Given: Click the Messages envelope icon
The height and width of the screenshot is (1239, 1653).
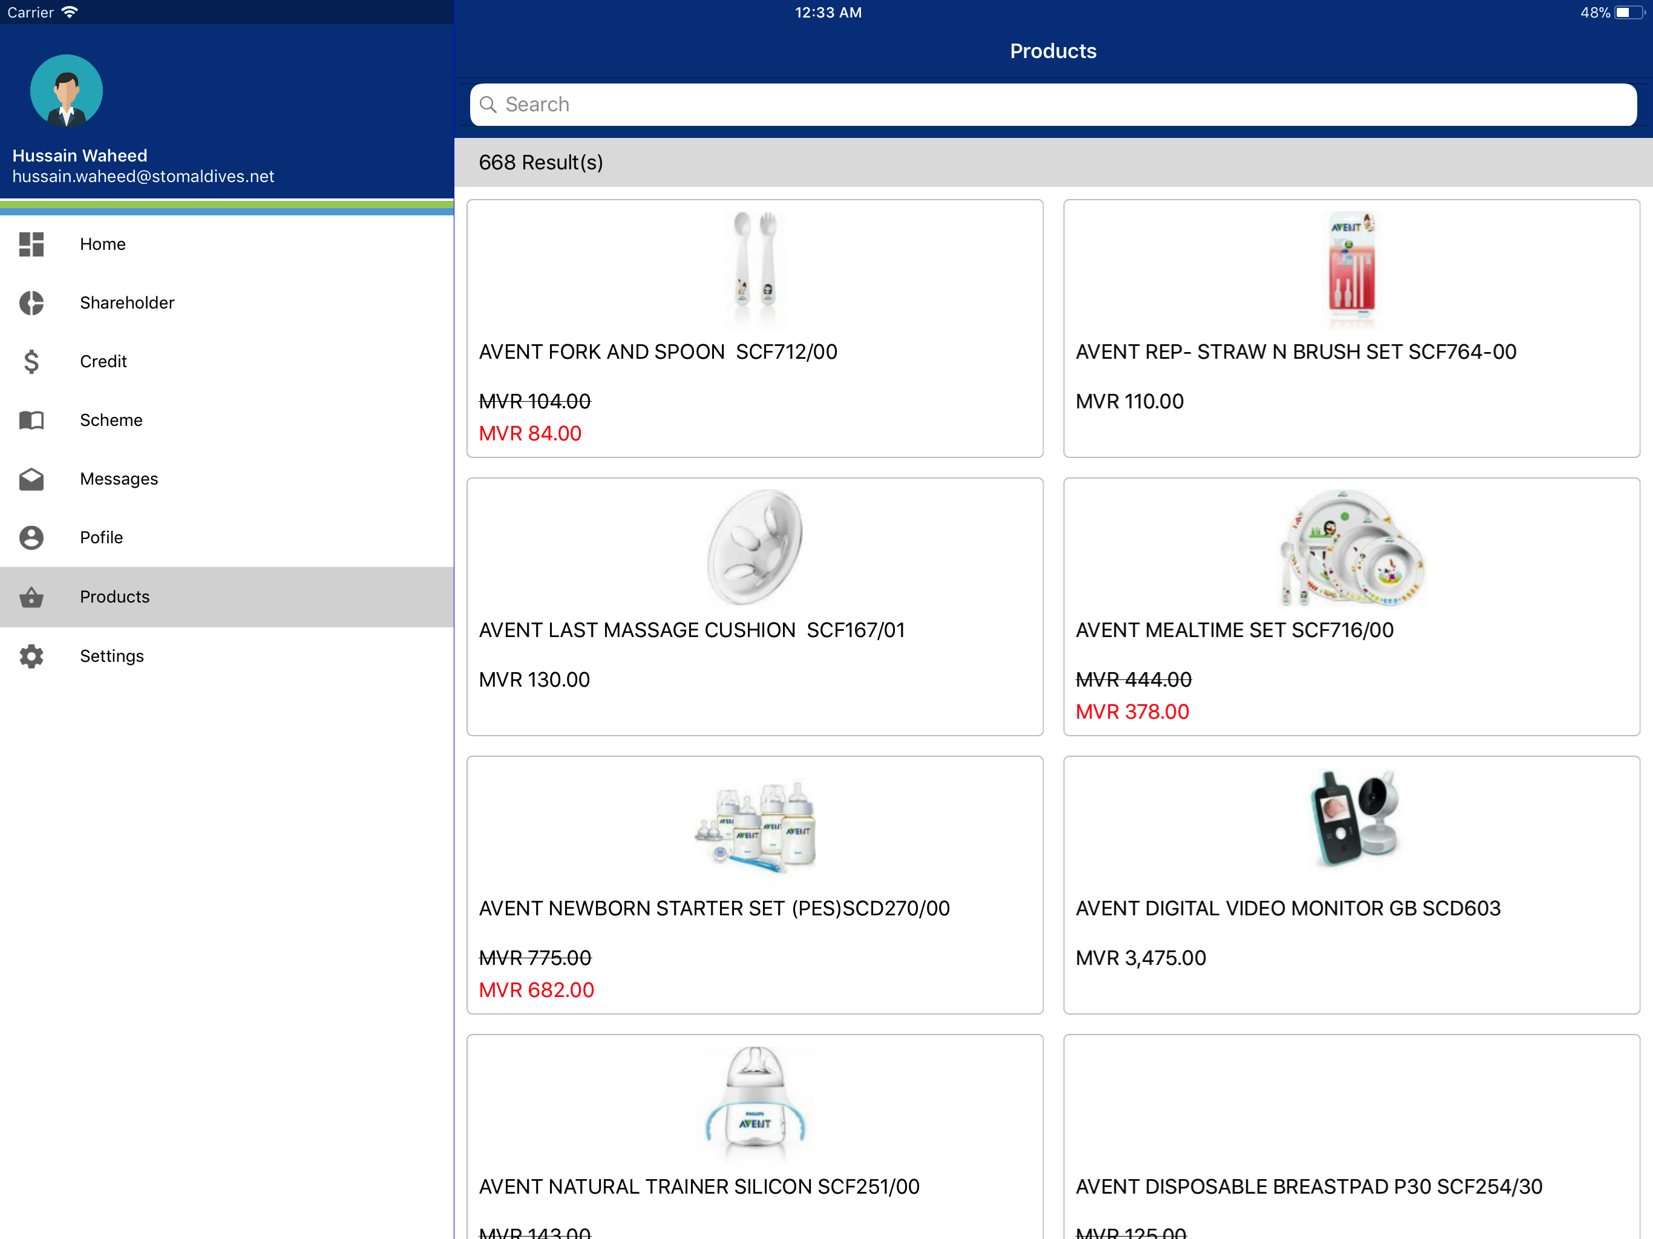Looking at the screenshot, I should pos(31,479).
